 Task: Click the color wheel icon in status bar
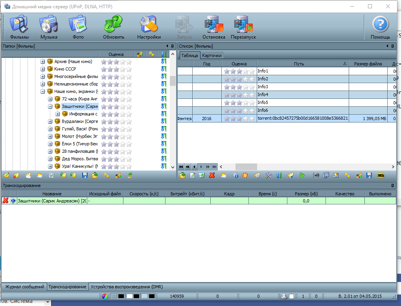pos(105,296)
